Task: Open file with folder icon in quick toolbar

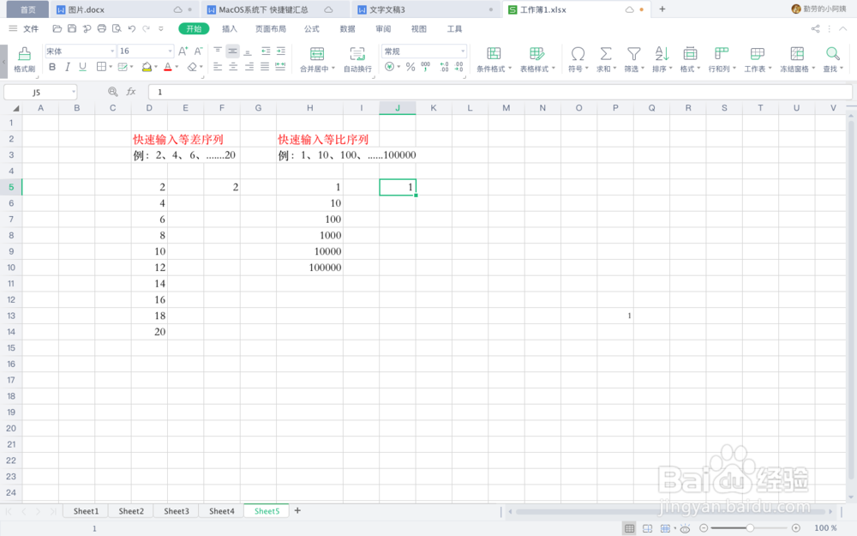Action: click(x=57, y=28)
